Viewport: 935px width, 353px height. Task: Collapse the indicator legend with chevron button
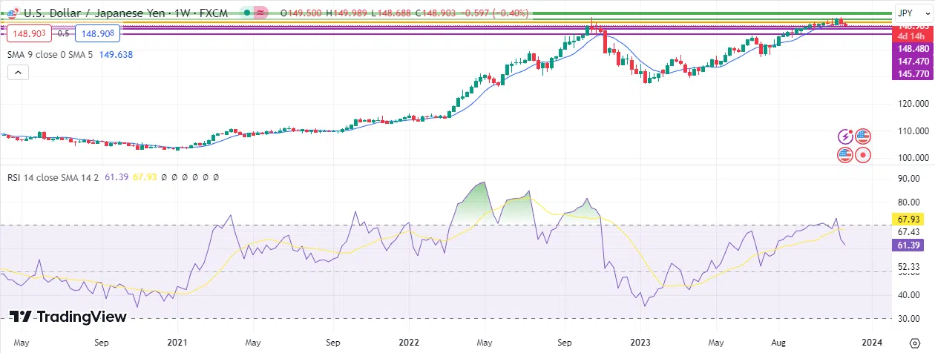(17, 72)
